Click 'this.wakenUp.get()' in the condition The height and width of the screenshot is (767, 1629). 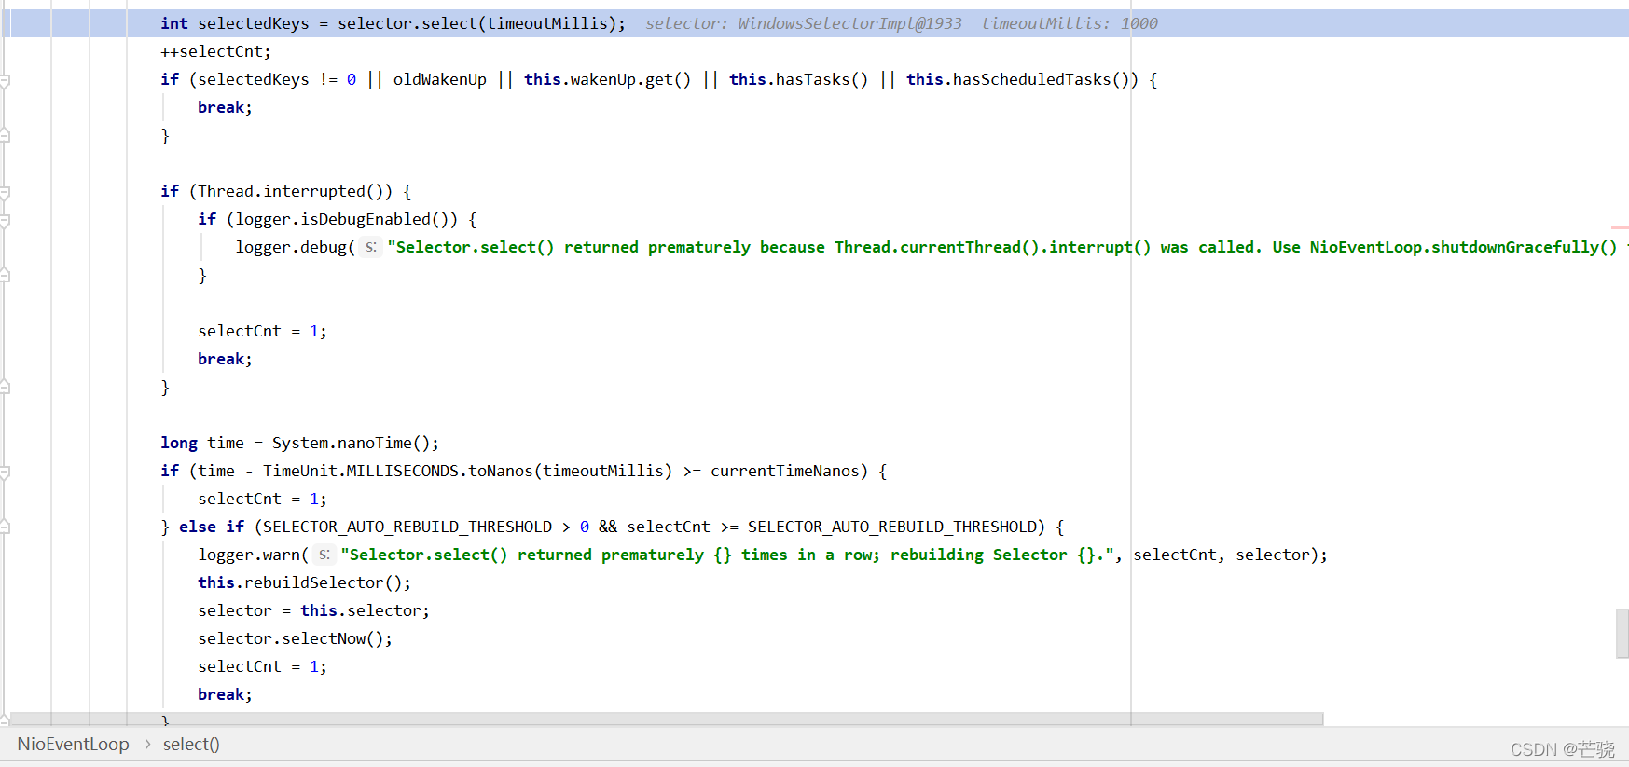click(607, 79)
